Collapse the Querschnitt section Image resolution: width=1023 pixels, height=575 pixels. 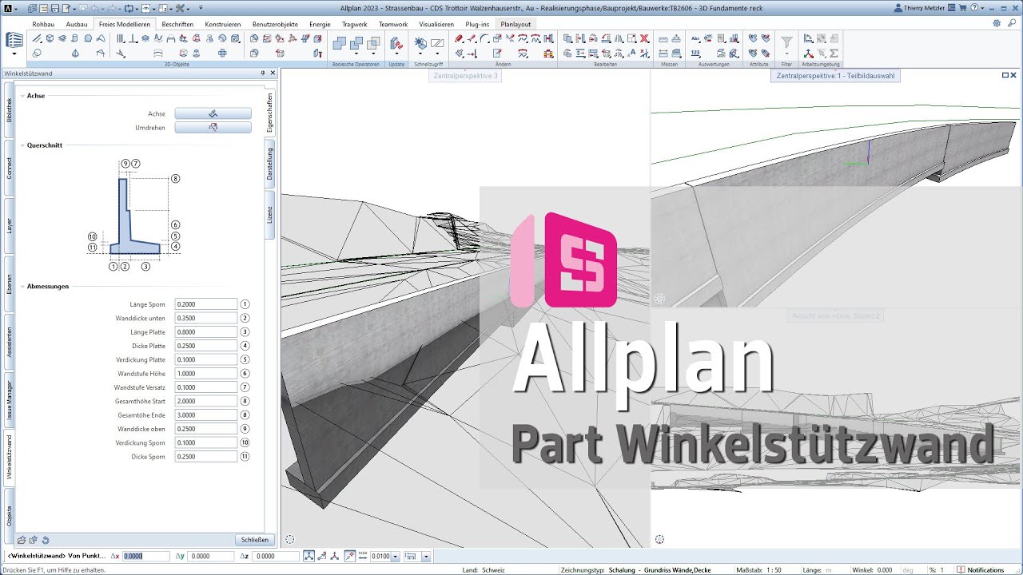[x=22, y=145]
